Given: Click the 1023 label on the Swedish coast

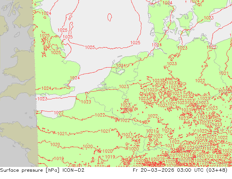Looking at the screenshot, I should 209,18.
